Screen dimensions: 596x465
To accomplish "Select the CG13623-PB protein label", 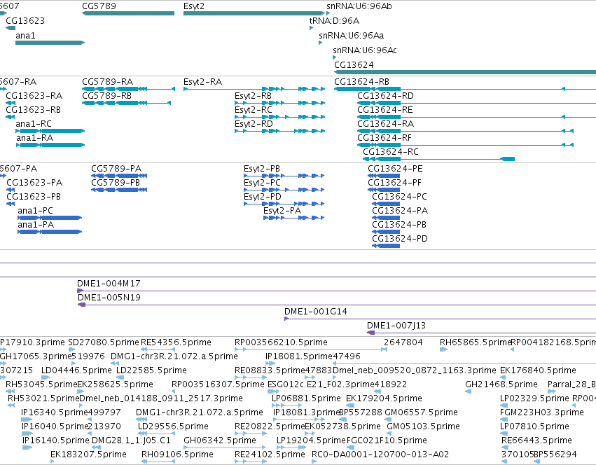I will click(34, 197).
